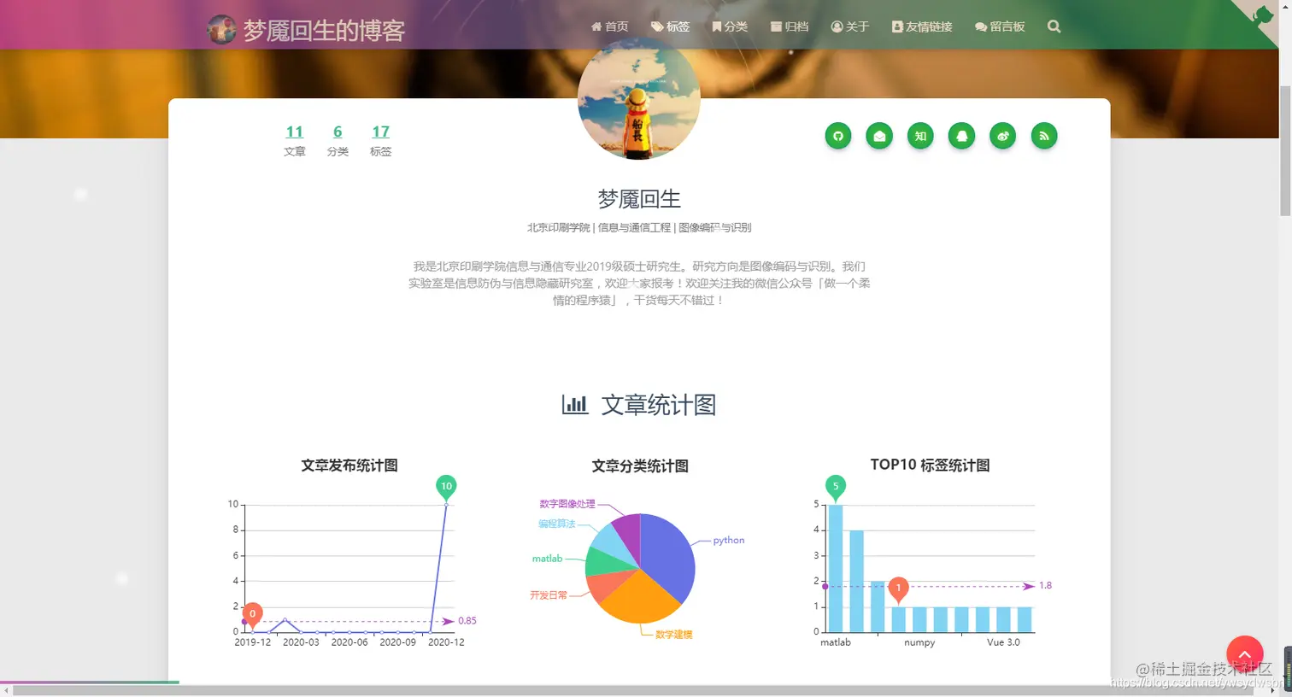Open the Weibo social icon
Screen dimensions: 1292x697
pos(1002,136)
